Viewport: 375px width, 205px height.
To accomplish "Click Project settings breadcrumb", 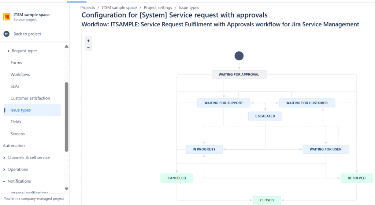I will (x=158, y=8).
